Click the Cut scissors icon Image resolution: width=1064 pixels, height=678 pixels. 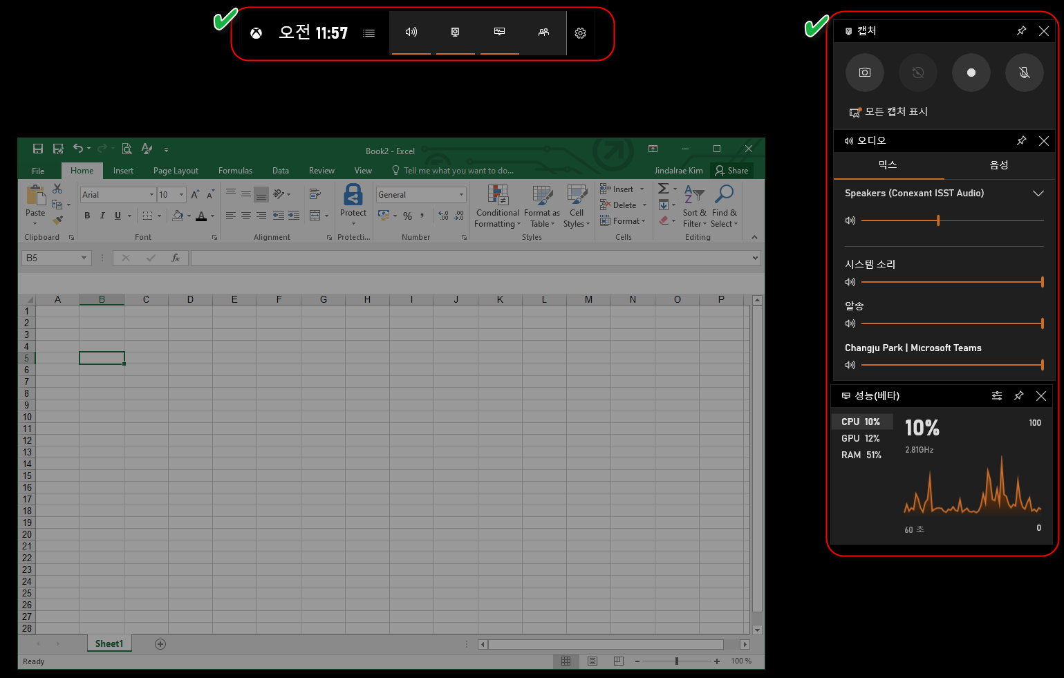tap(57, 189)
